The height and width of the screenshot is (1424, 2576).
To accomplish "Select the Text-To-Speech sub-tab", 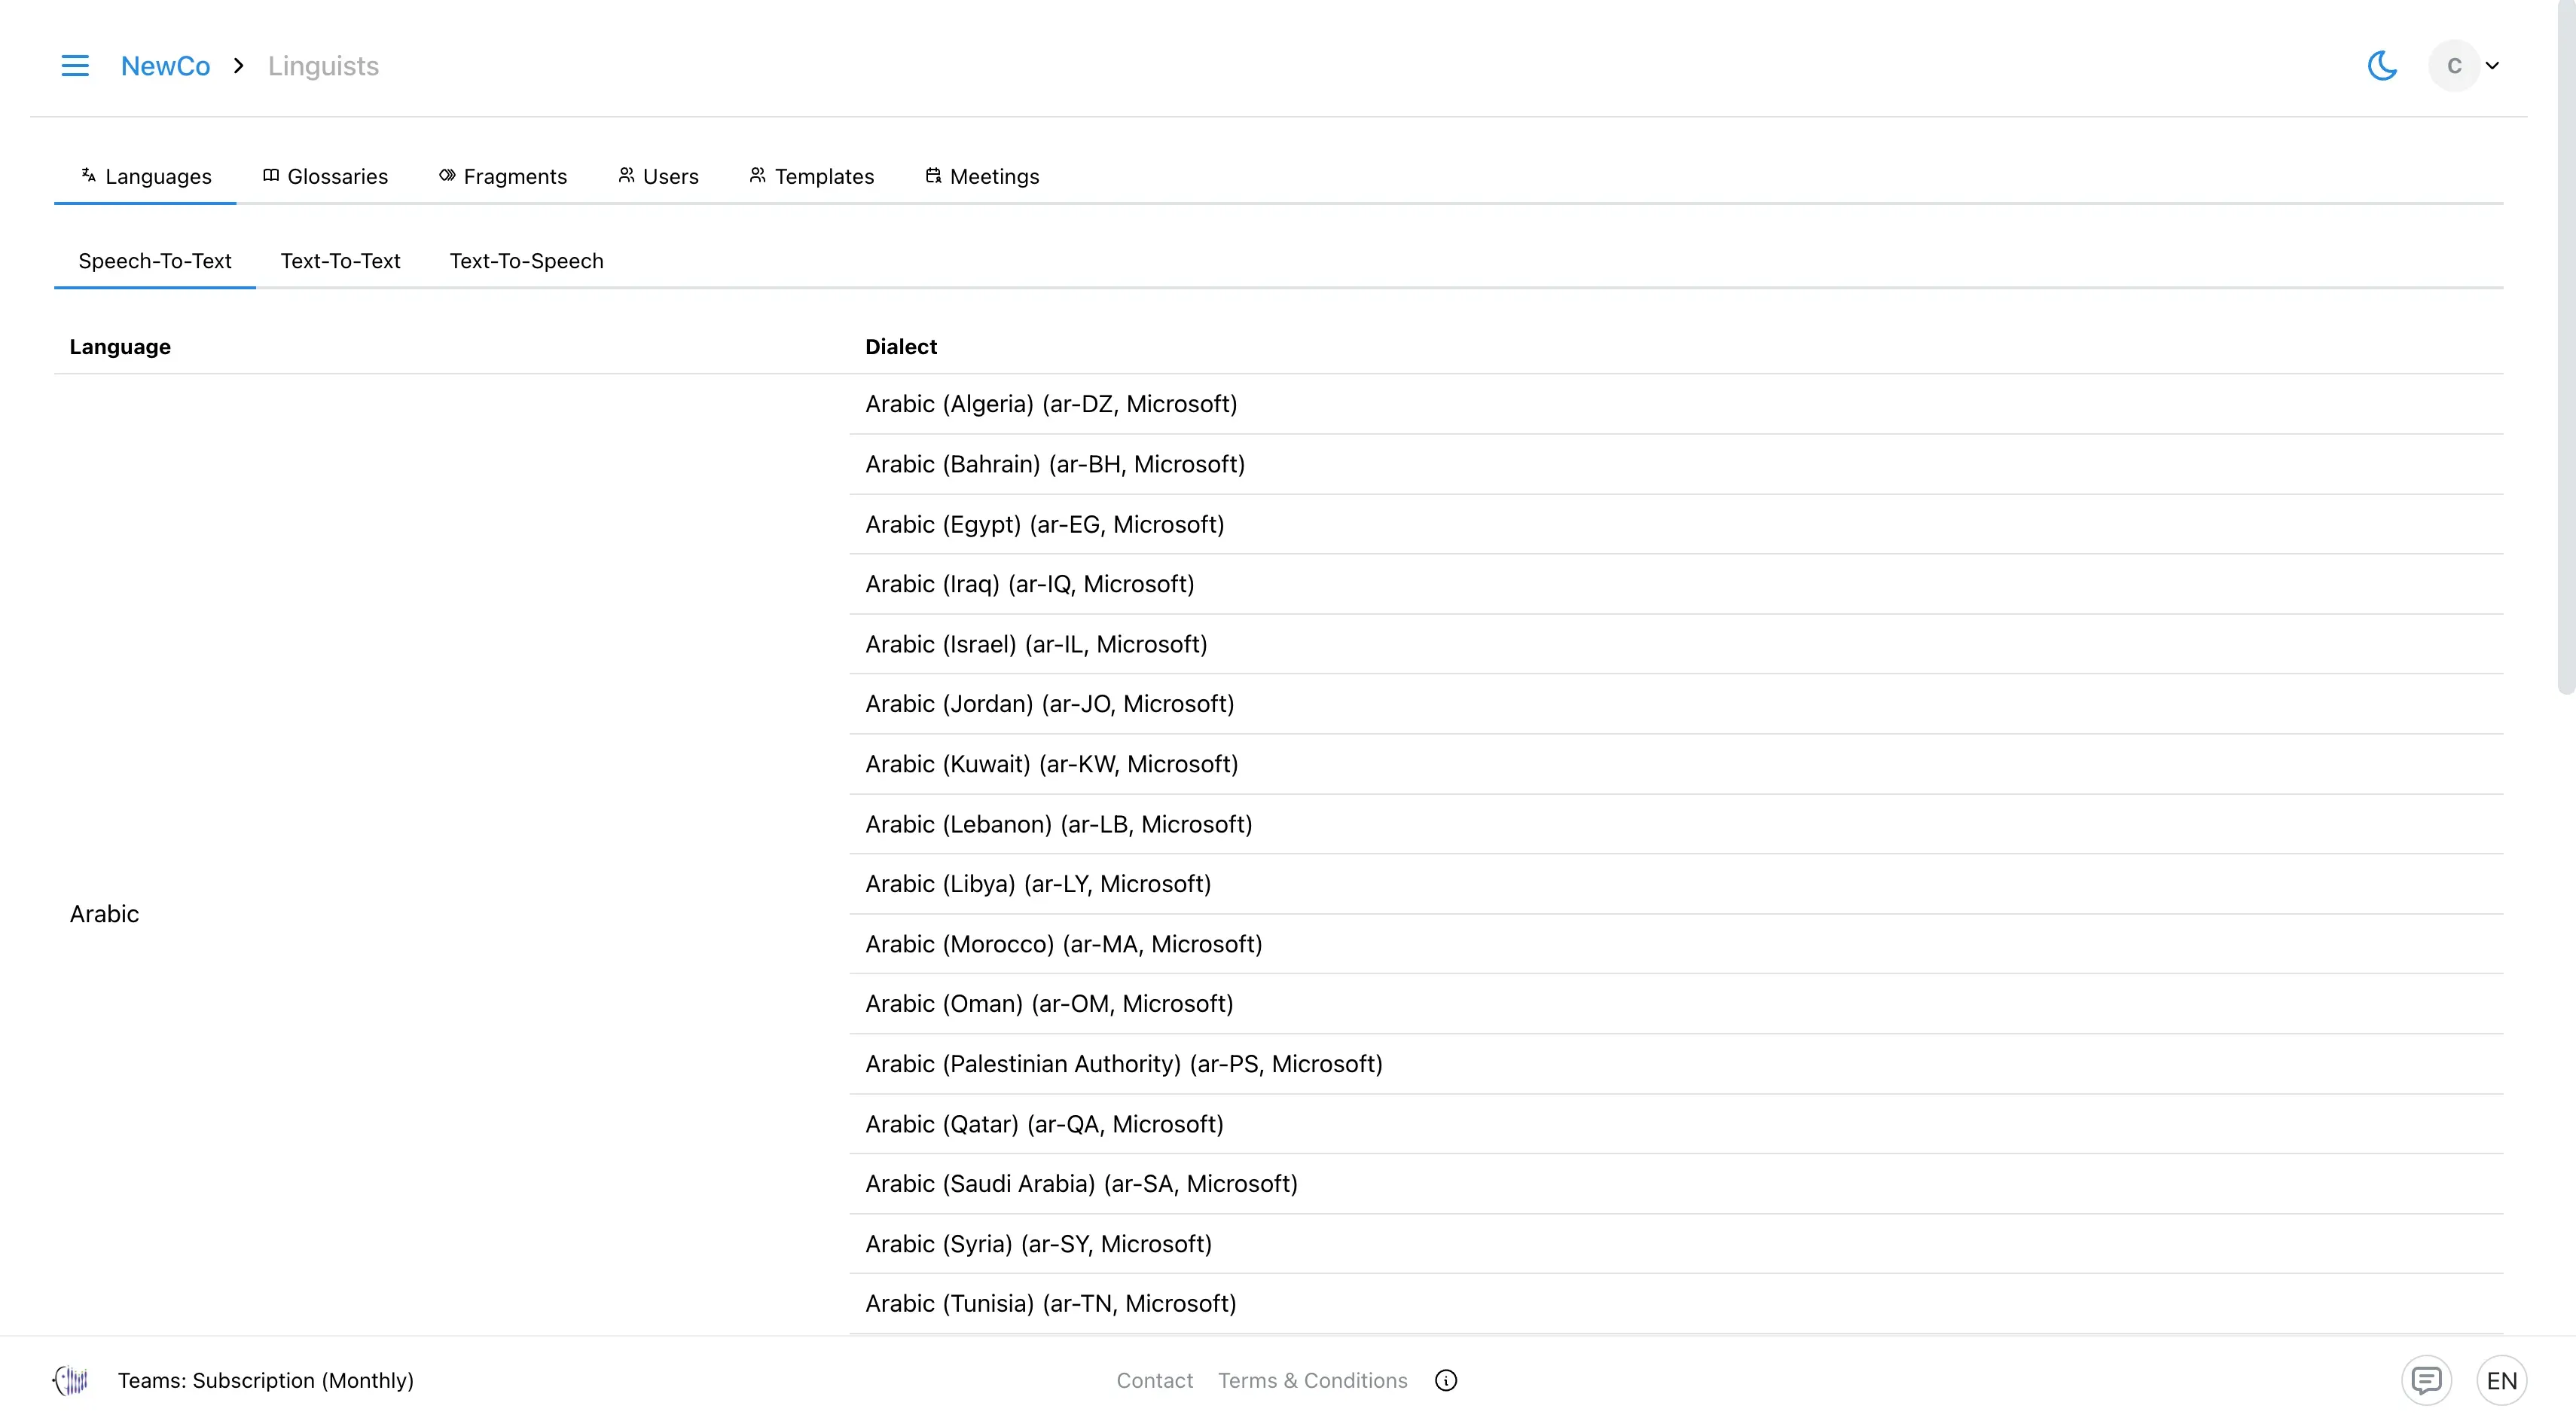I will [x=526, y=261].
